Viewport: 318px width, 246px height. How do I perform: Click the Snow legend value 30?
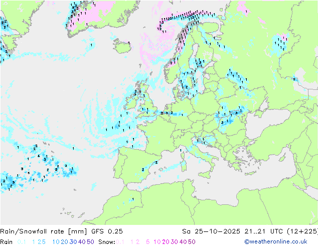[x=175, y=242]
